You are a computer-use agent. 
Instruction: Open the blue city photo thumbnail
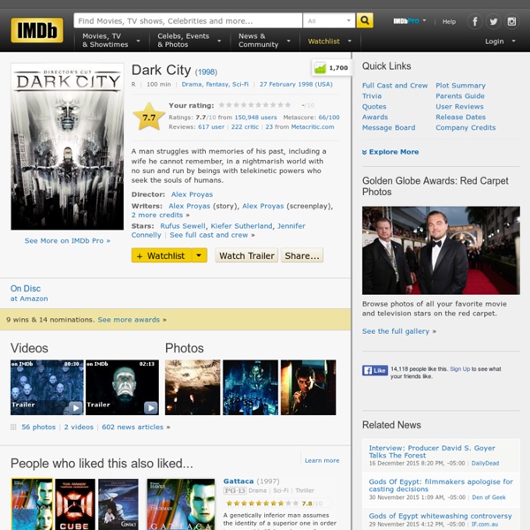point(251,388)
